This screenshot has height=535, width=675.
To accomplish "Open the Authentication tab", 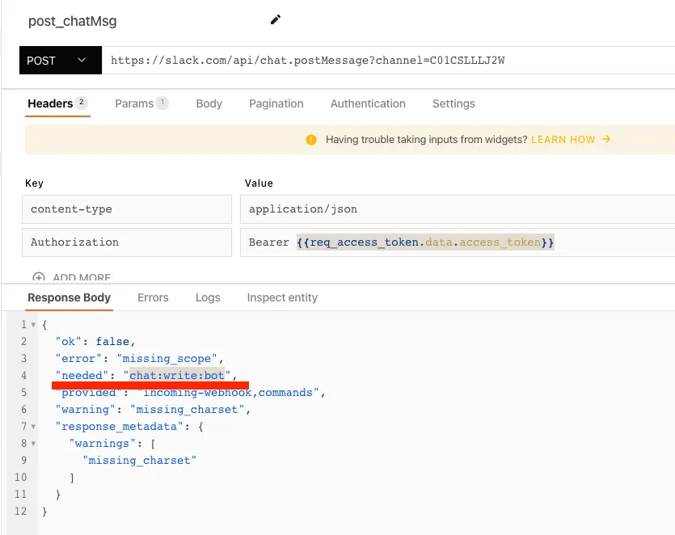I will tap(368, 103).
